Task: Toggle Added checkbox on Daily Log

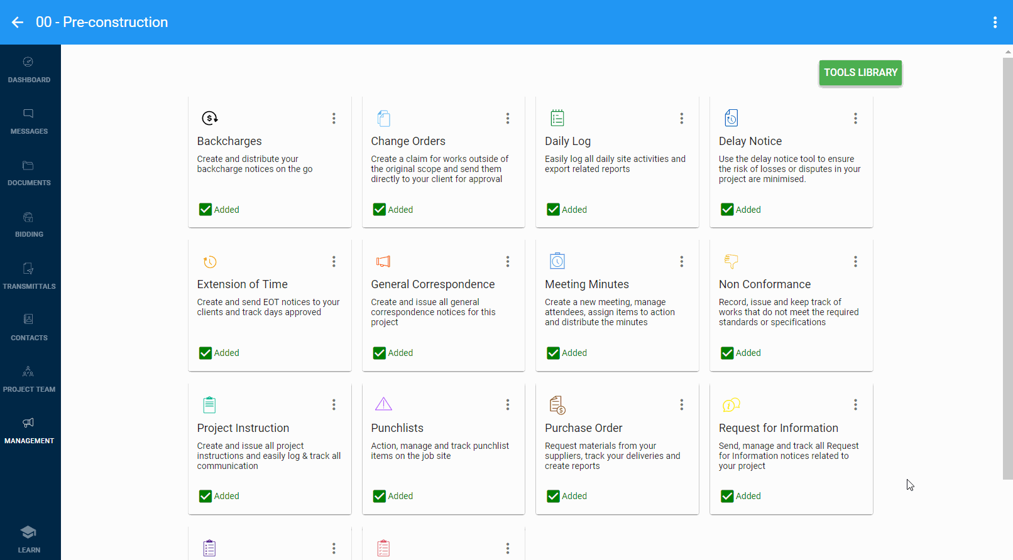Action: (553, 210)
